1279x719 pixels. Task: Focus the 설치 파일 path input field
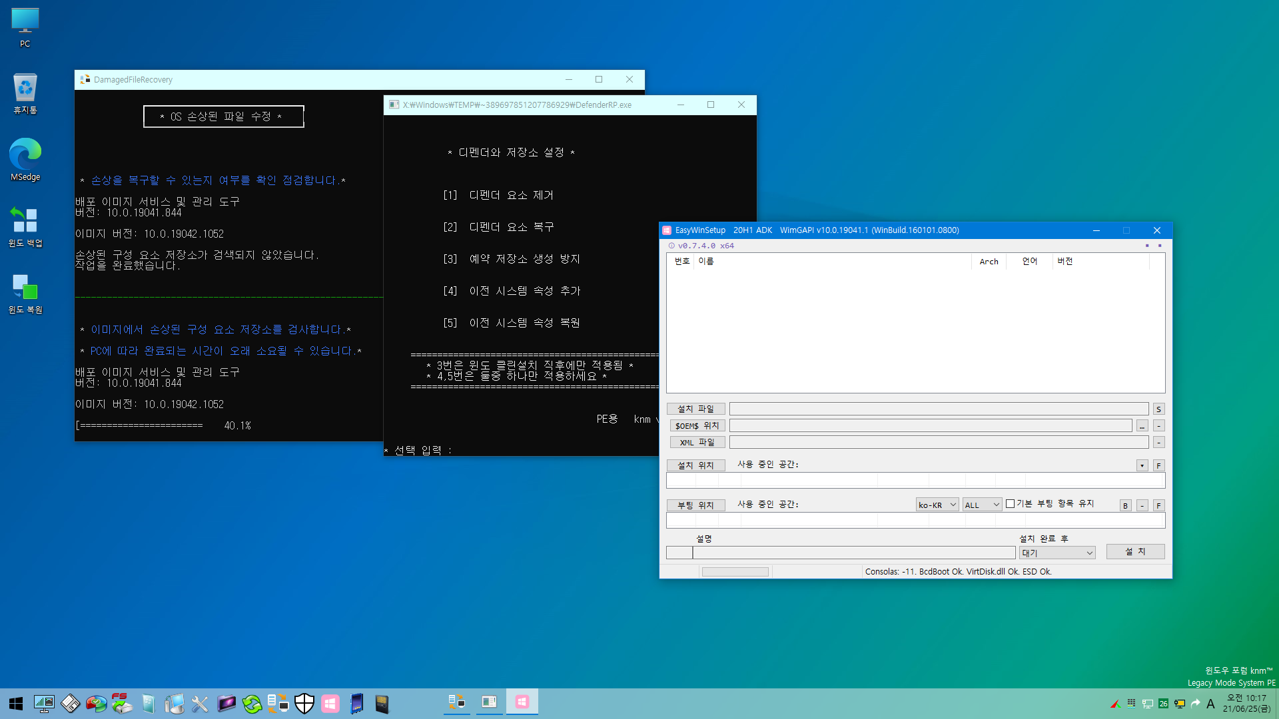[939, 409]
